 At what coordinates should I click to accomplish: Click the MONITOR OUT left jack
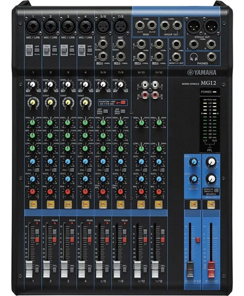[x=176, y=44]
